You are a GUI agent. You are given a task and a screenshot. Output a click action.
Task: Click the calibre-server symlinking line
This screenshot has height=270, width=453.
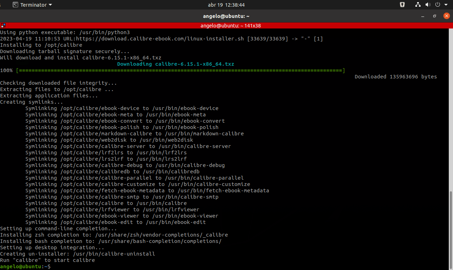point(128,146)
